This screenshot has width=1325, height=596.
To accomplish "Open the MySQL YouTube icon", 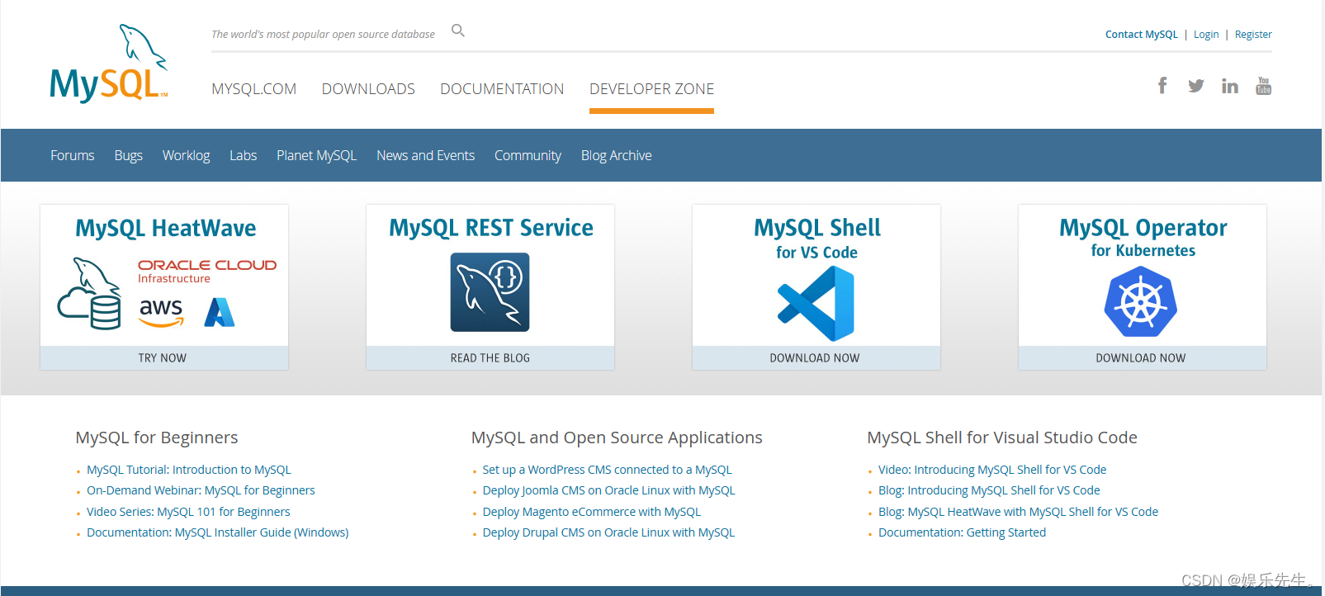I will click(1263, 86).
